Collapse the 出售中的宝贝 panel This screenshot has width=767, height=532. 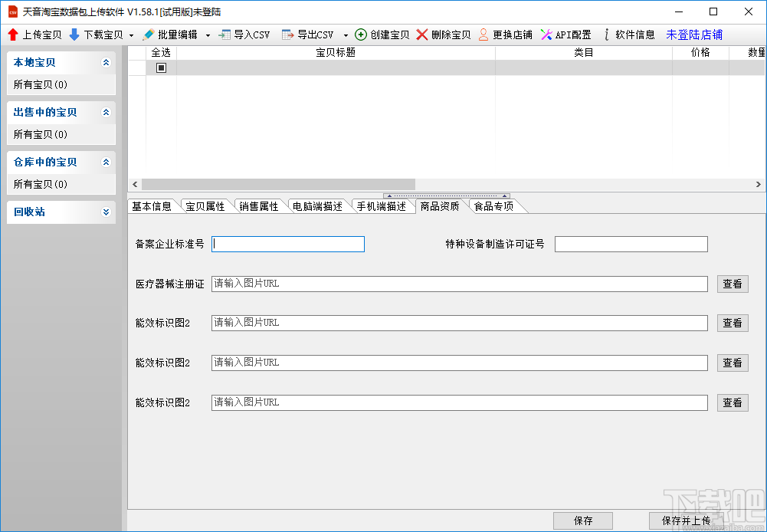coord(106,113)
